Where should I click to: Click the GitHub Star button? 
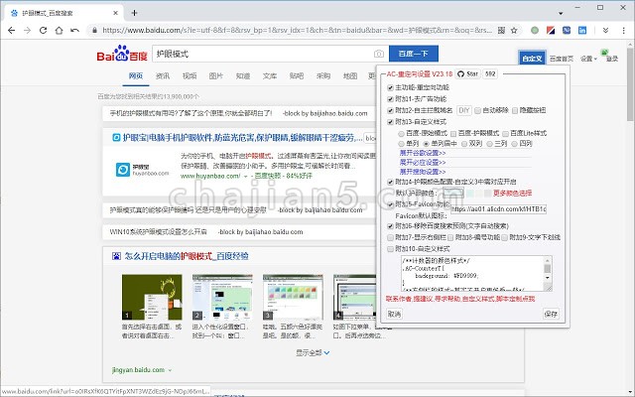tap(467, 74)
